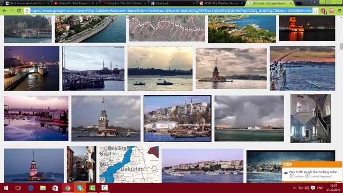The image size is (343, 193).
Task: Open the Action Center notification icon
Action: (x=313, y=188)
